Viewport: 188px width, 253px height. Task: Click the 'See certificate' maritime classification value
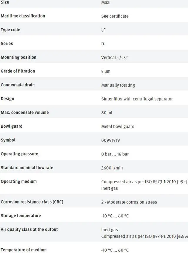coord(115,16)
